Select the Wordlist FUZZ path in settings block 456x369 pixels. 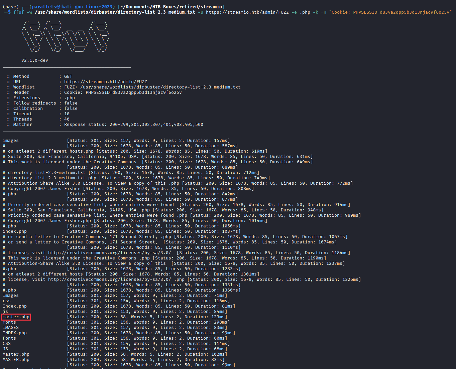point(152,87)
